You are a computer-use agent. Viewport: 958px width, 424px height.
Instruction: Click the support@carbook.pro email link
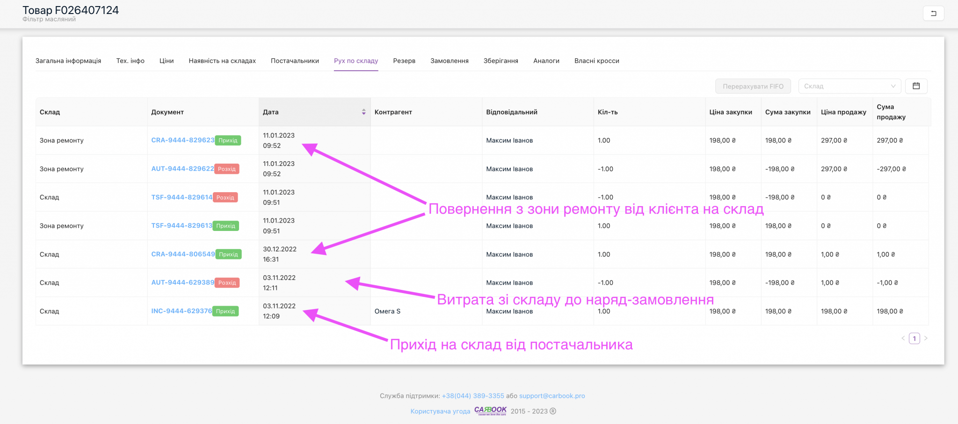552,396
